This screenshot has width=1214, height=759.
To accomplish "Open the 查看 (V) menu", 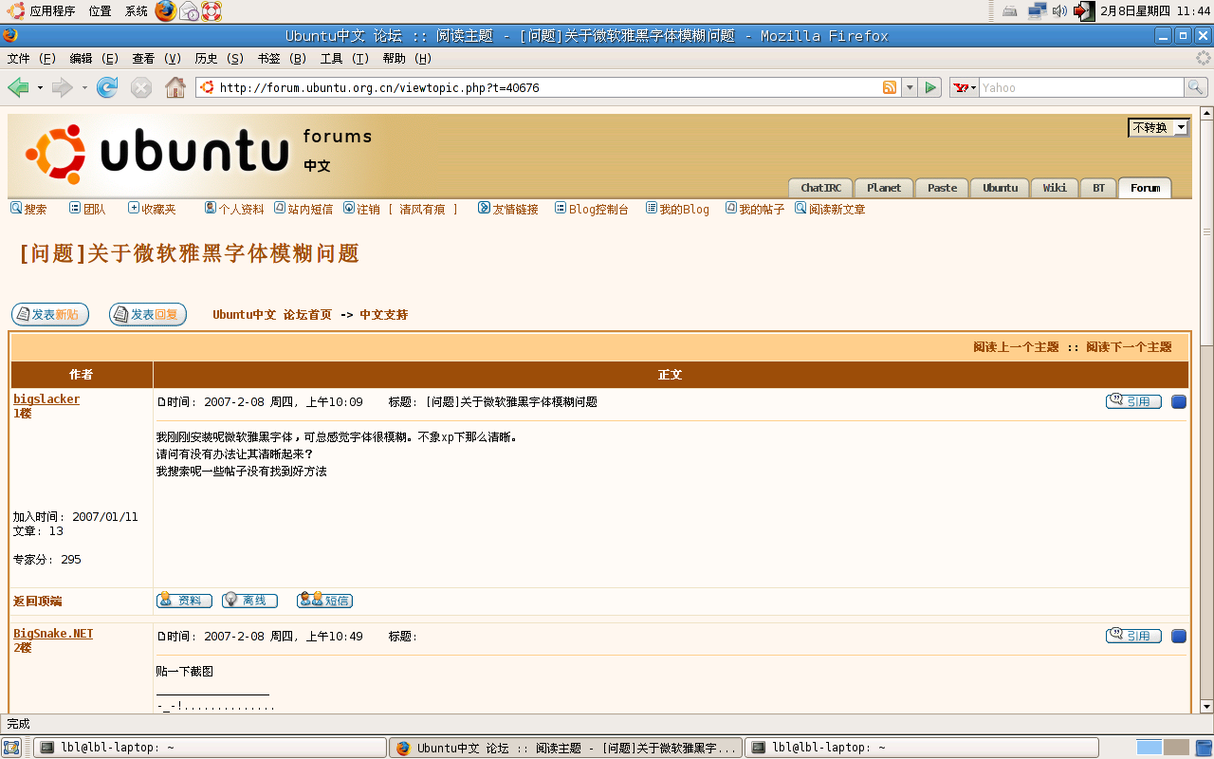I will (x=156, y=58).
